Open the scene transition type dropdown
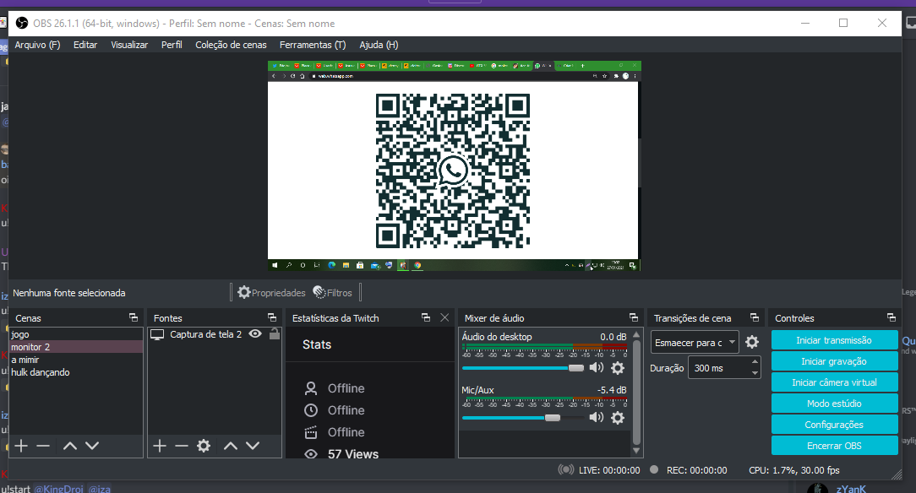916x493 pixels. (x=695, y=343)
